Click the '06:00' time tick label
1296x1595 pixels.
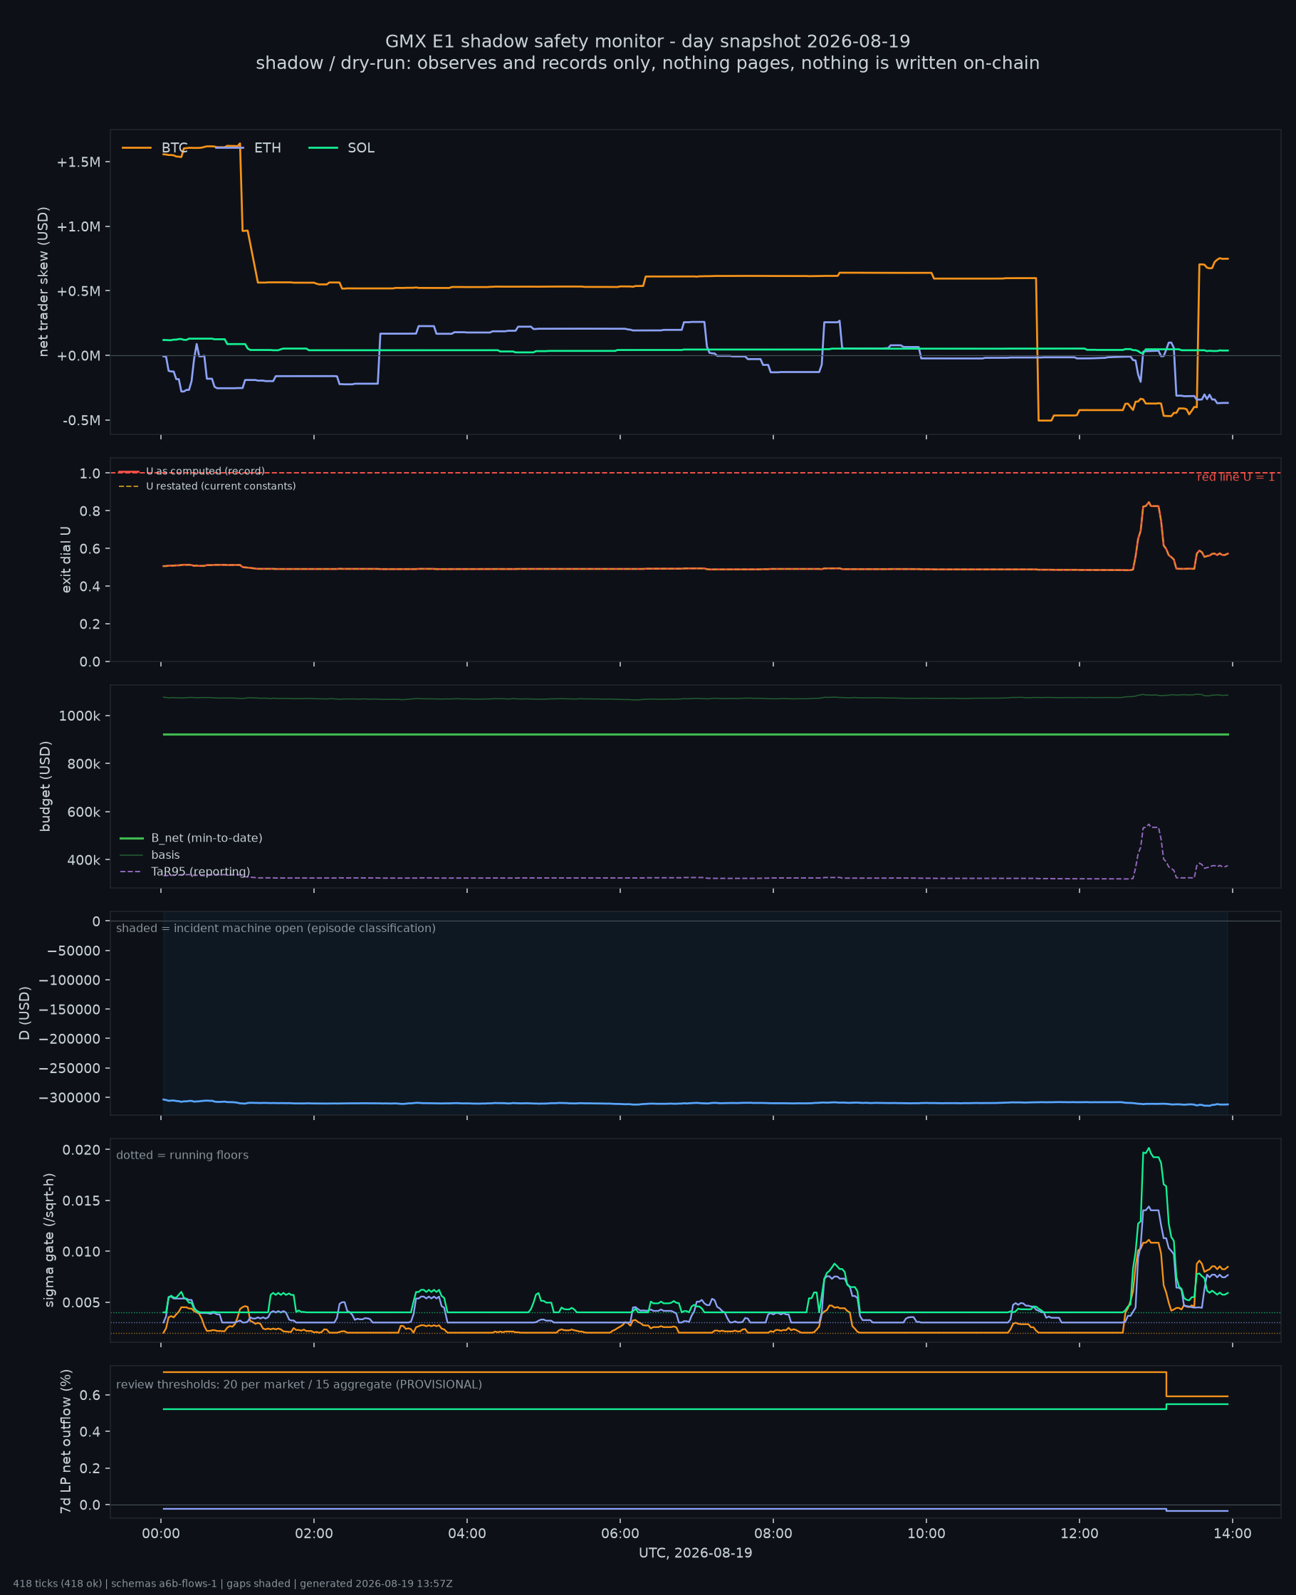pyautogui.click(x=620, y=1534)
